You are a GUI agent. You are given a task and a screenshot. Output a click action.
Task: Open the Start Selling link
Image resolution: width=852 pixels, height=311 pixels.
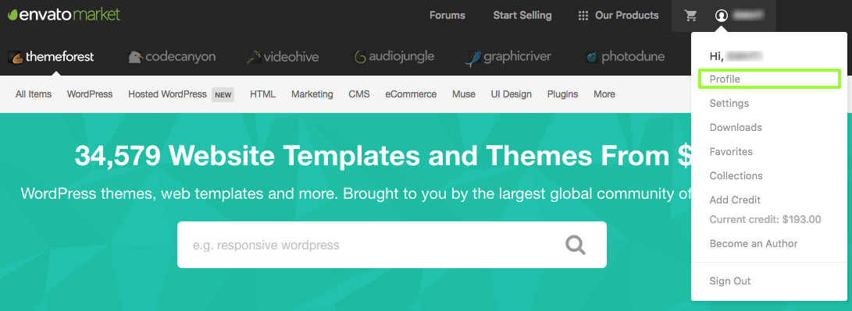522,16
